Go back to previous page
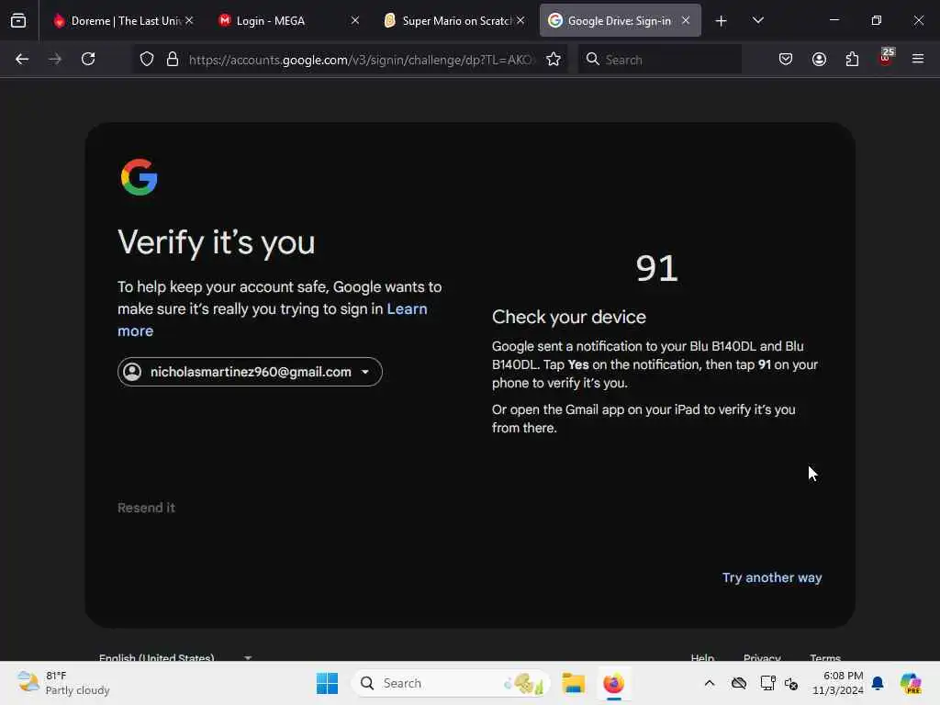Viewport: 940px width, 705px height. pyautogui.click(x=22, y=59)
